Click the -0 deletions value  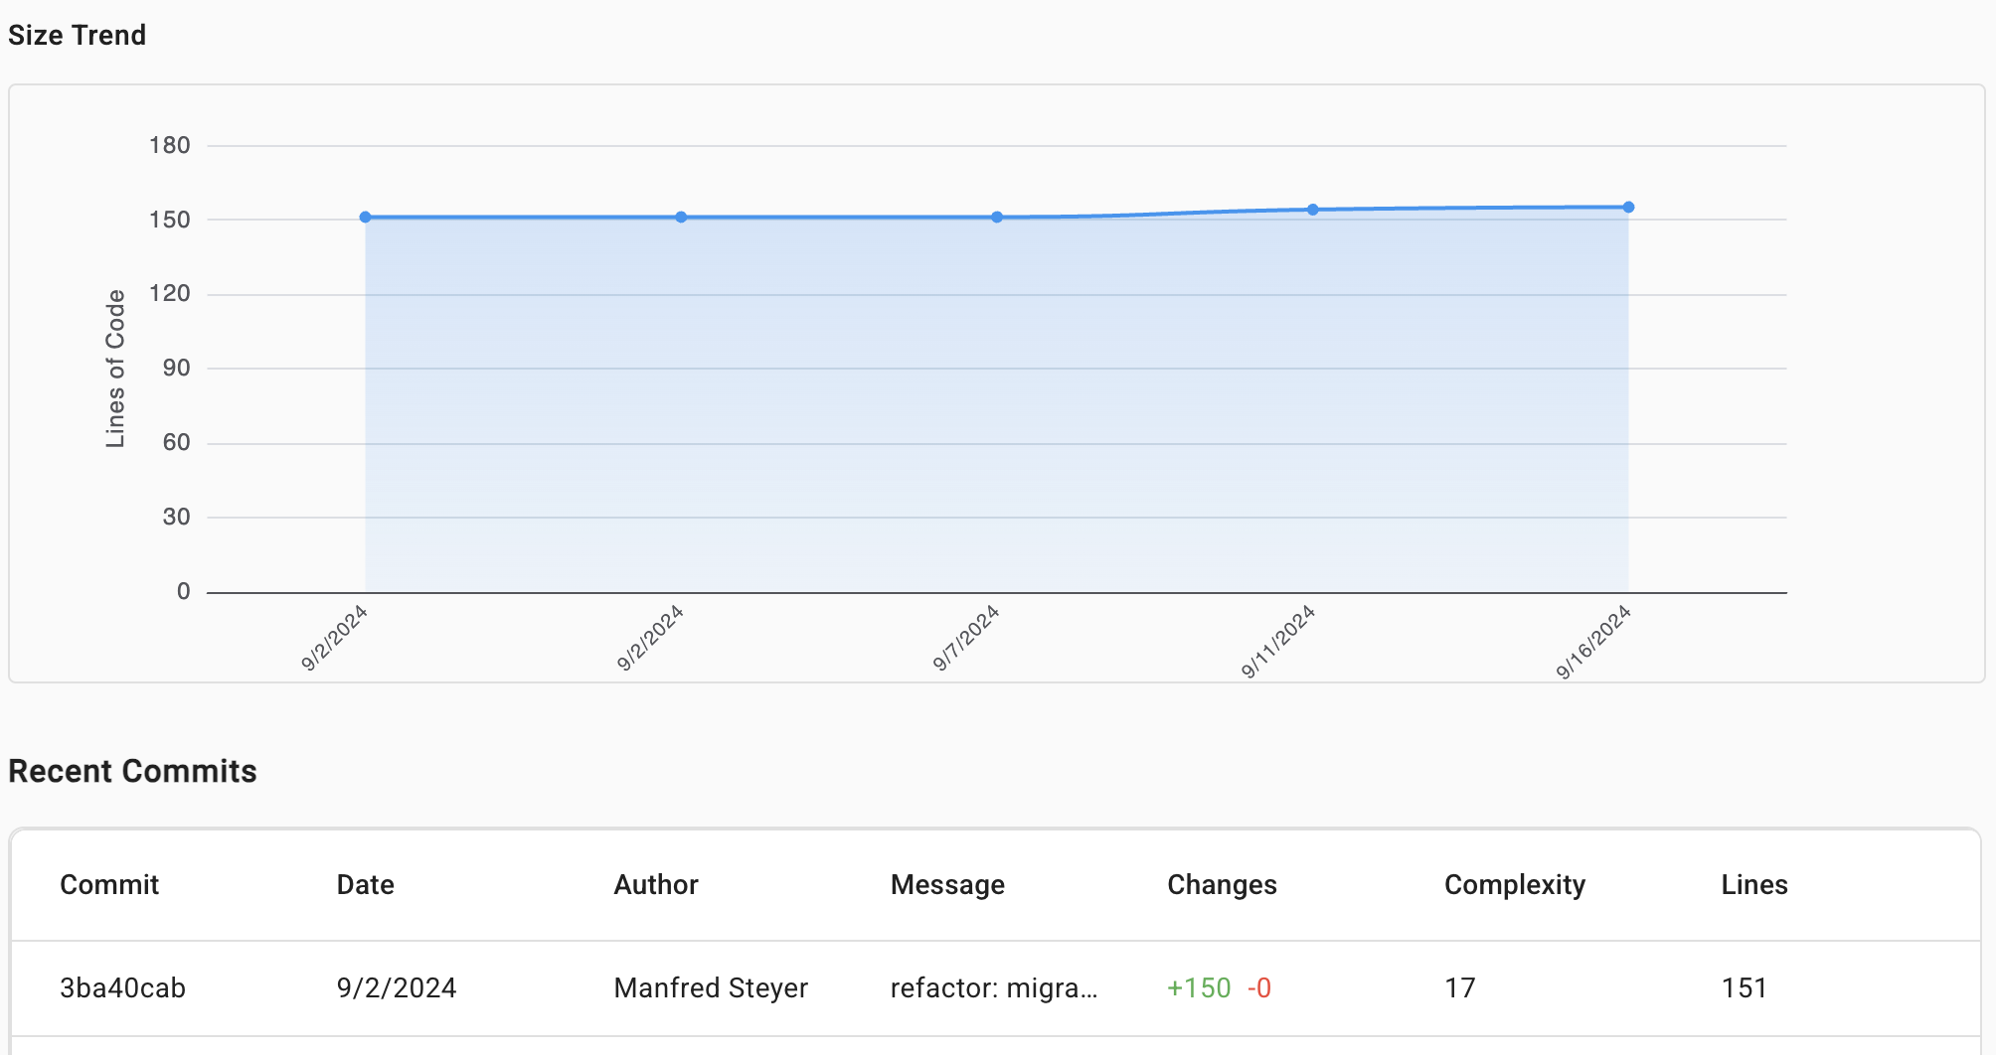1259,987
